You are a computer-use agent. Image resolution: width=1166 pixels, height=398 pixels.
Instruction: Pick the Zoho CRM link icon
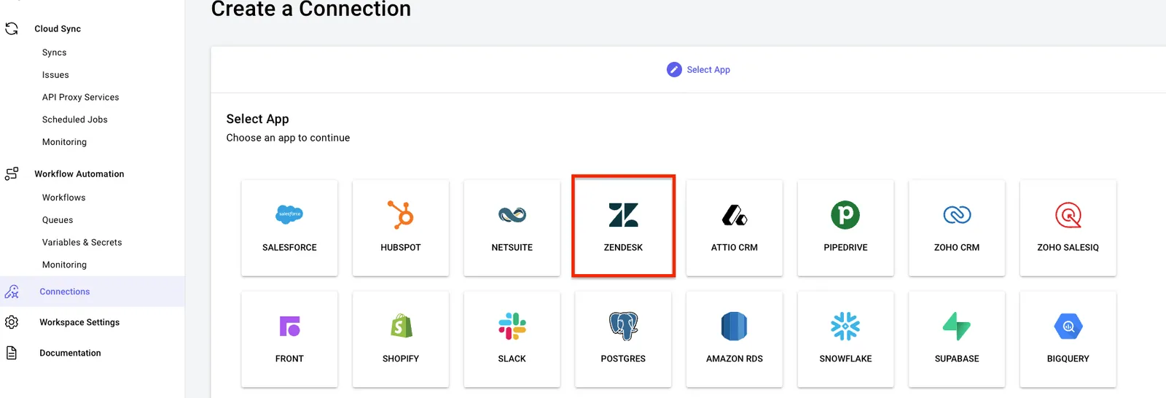tap(957, 214)
